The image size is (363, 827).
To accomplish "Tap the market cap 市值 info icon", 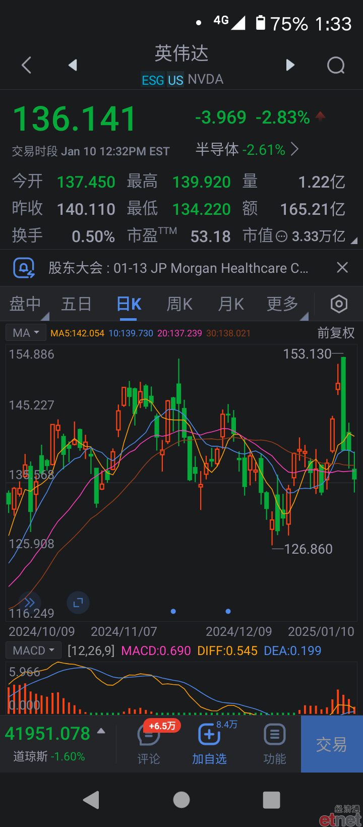I will (x=282, y=236).
